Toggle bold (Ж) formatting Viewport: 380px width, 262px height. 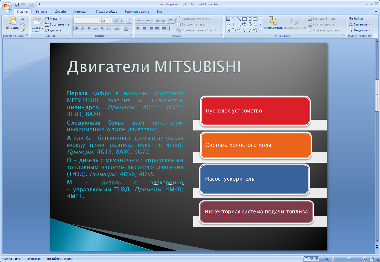77,28
